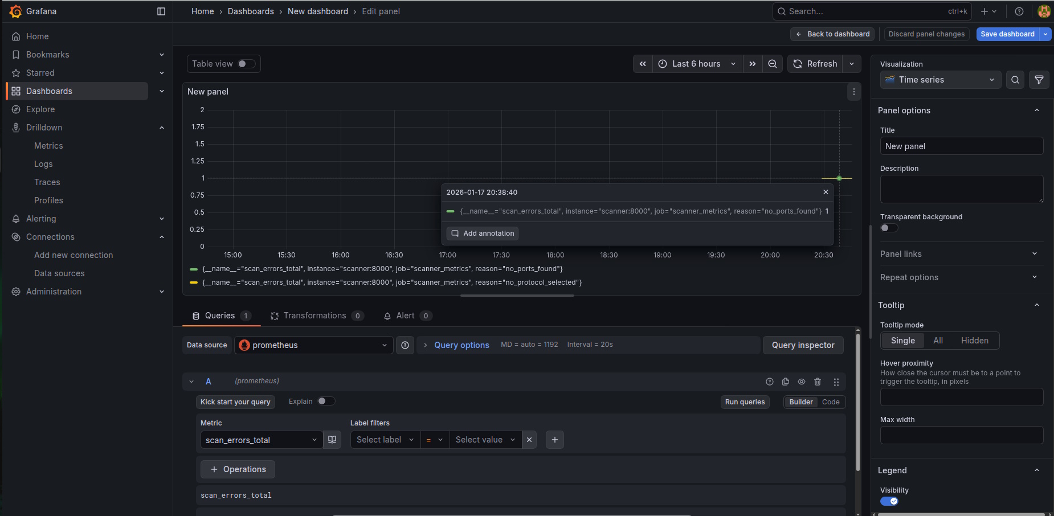Open the Time series visualization picker
This screenshot has width=1054, height=516.
click(941, 80)
